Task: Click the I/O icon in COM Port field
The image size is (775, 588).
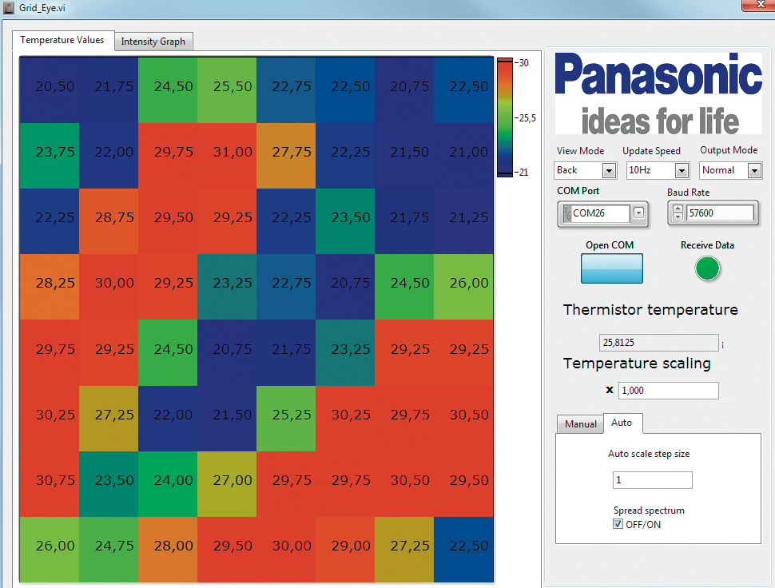Action: (567, 213)
